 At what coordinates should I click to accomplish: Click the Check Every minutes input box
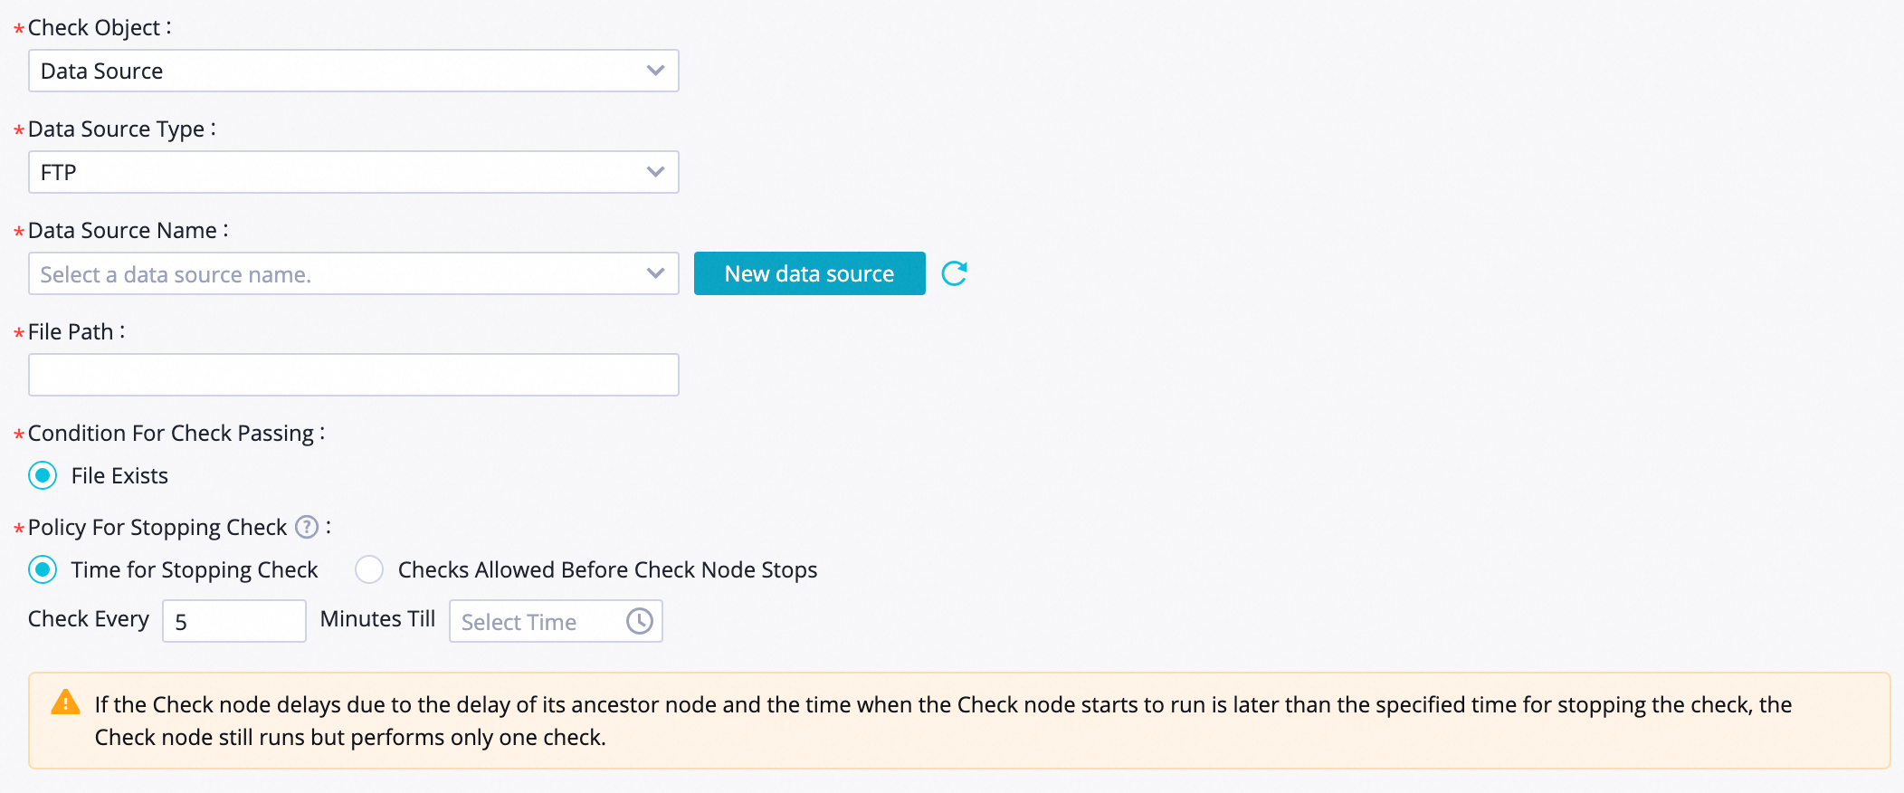point(233,621)
